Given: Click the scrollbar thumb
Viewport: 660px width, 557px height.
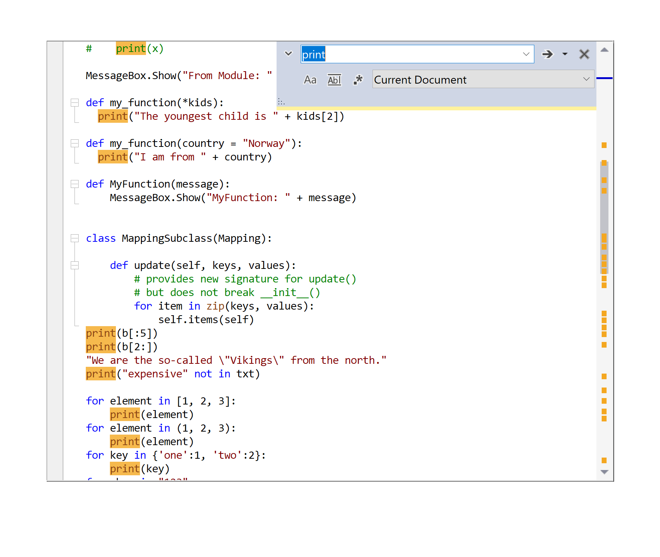Looking at the screenshot, I should coord(604,218).
